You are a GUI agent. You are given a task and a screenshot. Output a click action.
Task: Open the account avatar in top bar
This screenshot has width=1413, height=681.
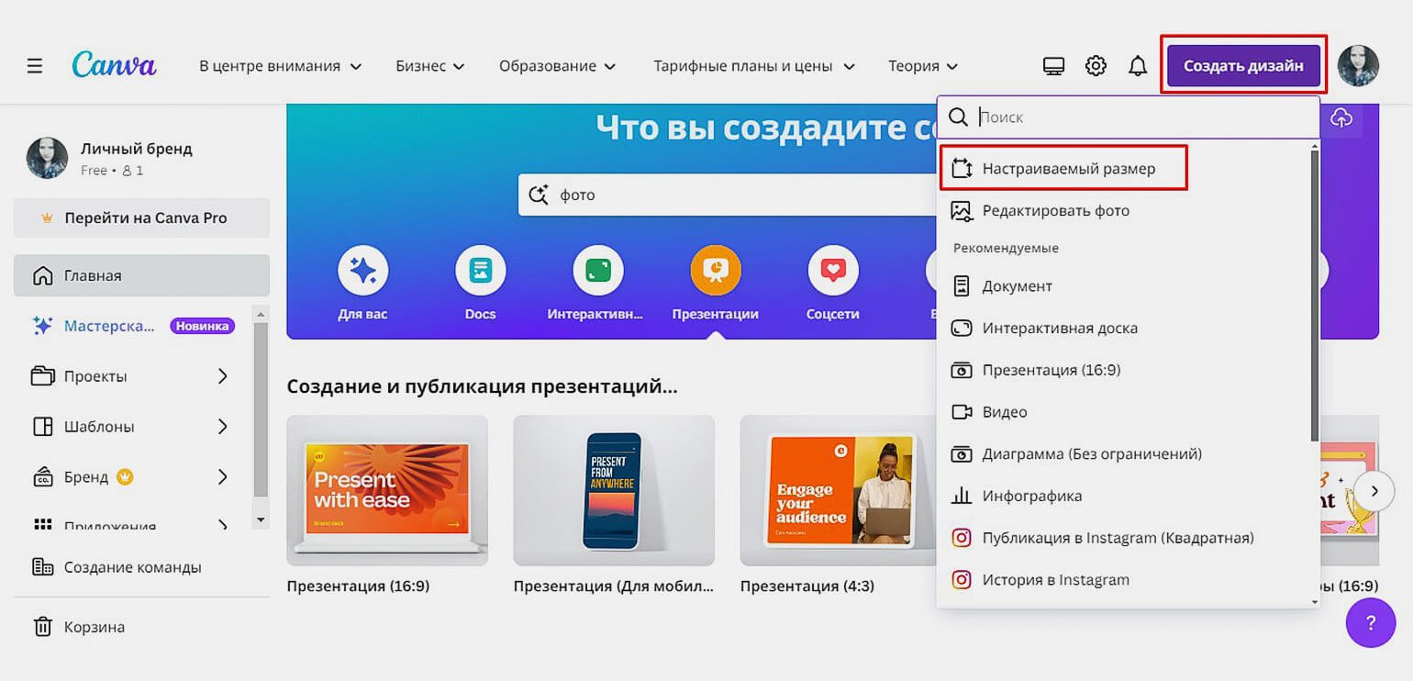click(x=1358, y=66)
